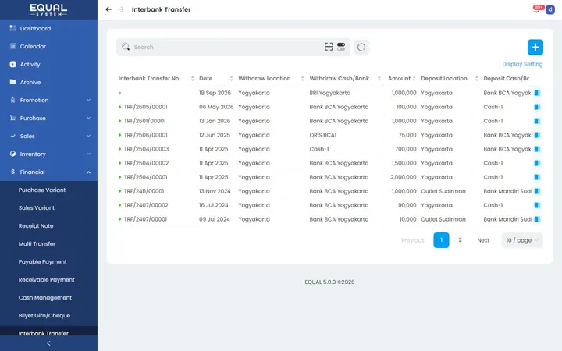
Task: Open the 10 / page dropdown
Action: click(x=522, y=240)
